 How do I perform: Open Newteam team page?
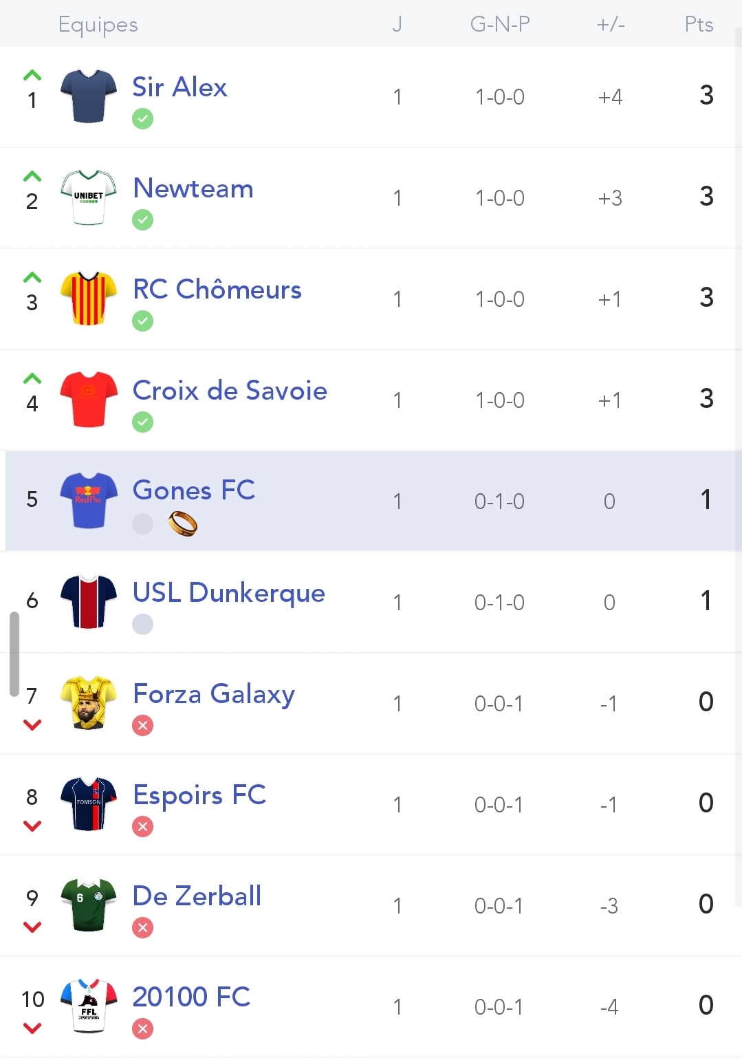pyautogui.click(x=193, y=188)
